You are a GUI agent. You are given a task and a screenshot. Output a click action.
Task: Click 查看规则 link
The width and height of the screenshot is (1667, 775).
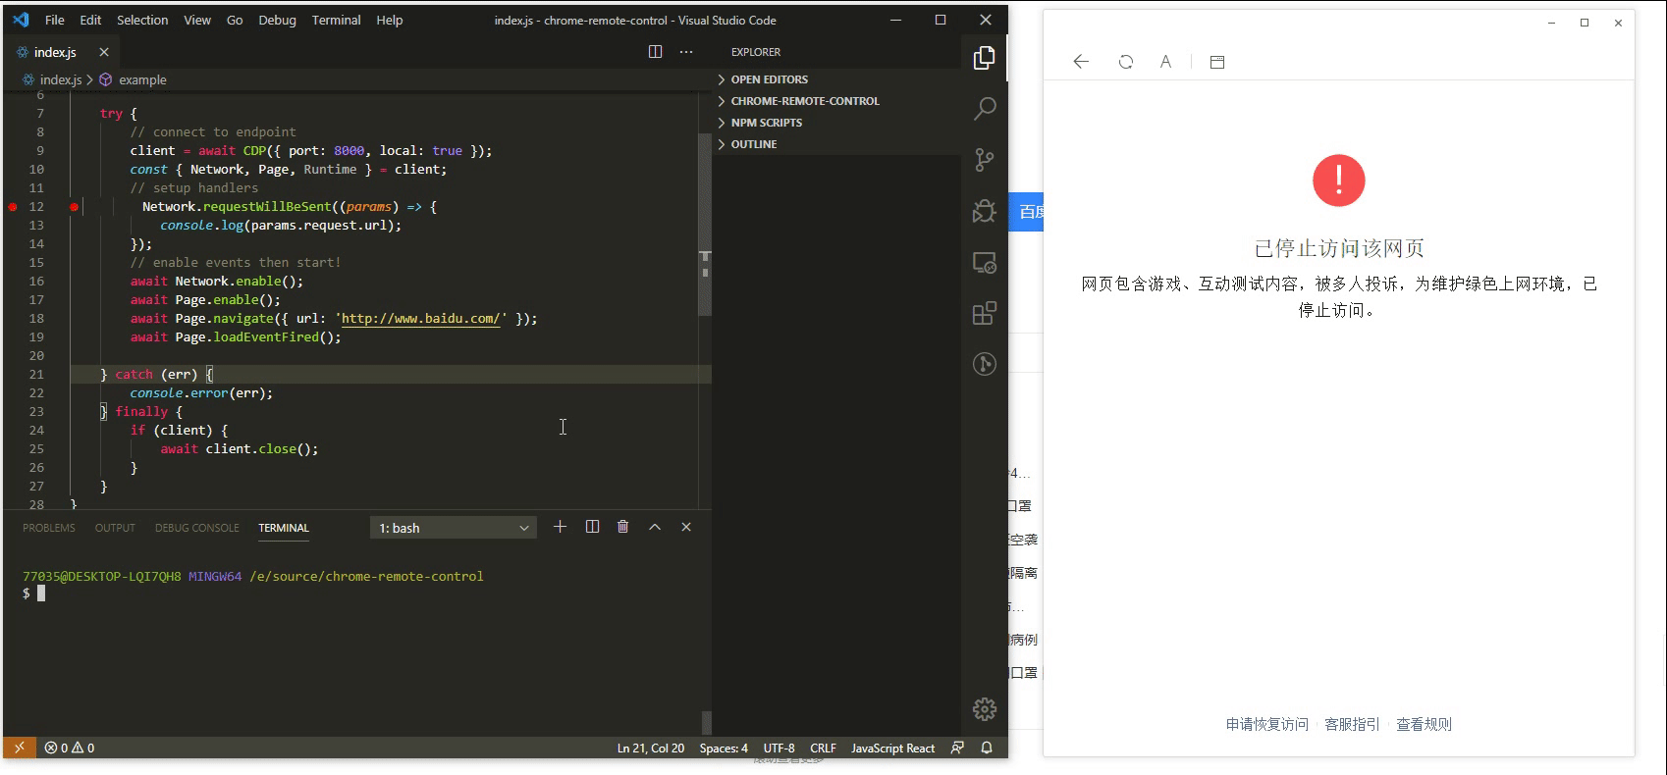(x=1424, y=724)
